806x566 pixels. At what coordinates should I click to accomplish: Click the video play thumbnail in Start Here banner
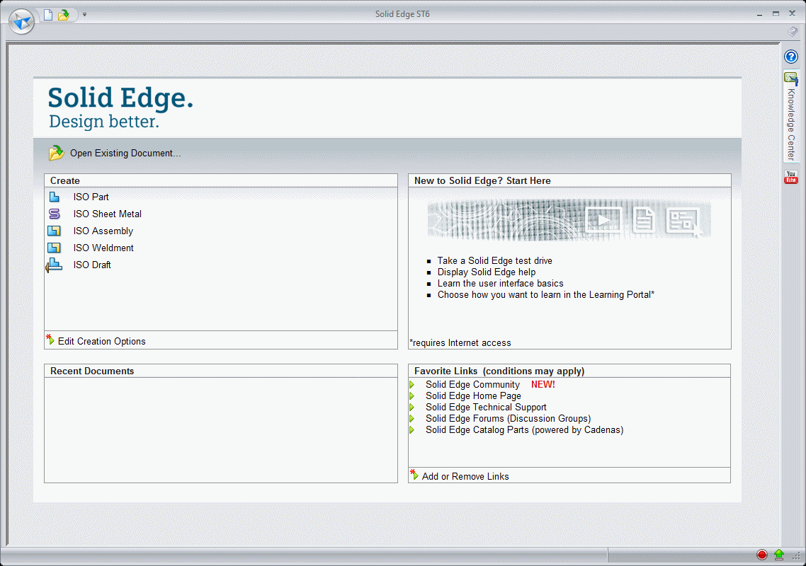pyautogui.click(x=603, y=220)
